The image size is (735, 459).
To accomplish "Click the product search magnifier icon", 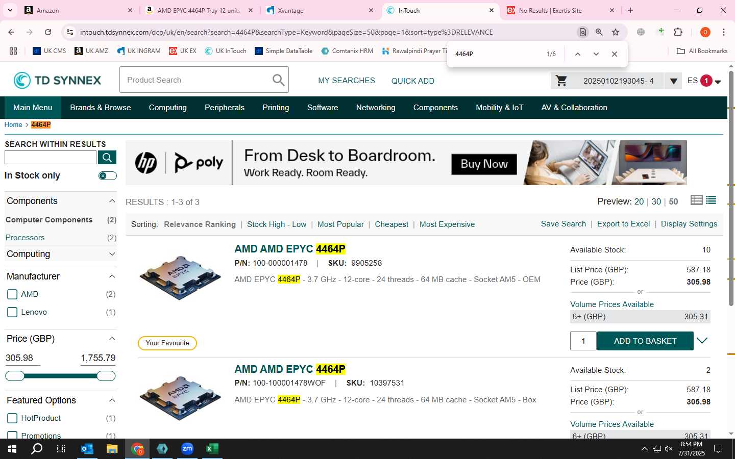I will 278,80.
